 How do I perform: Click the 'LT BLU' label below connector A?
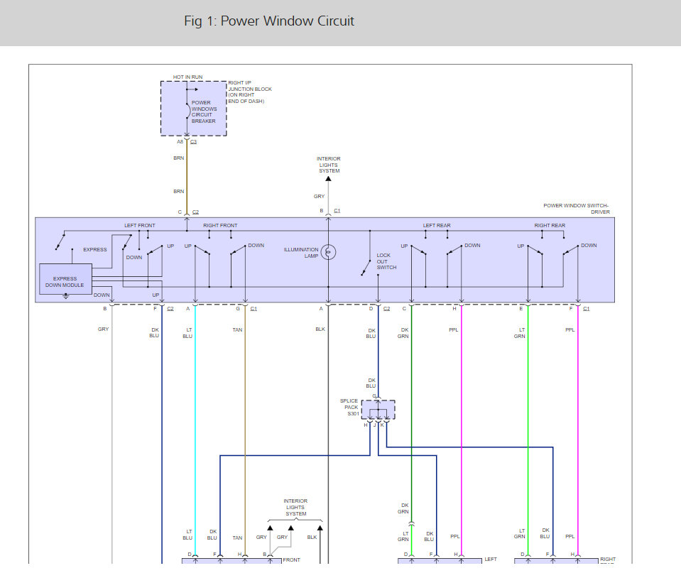(x=187, y=333)
